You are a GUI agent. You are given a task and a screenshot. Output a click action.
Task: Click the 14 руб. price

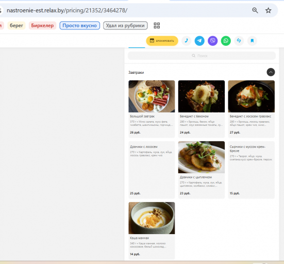(x=135, y=254)
